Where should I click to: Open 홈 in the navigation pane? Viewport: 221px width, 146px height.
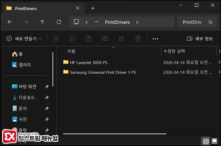tap(17, 54)
